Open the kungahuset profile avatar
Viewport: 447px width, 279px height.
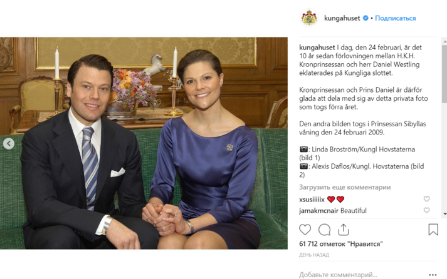309,18
